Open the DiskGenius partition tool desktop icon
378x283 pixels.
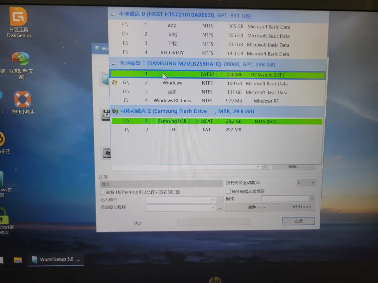[x=19, y=22]
